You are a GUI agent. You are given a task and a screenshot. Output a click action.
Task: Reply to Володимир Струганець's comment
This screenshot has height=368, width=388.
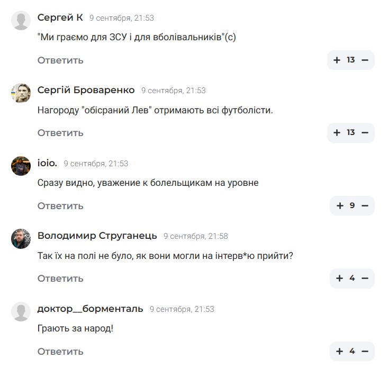coord(60,278)
